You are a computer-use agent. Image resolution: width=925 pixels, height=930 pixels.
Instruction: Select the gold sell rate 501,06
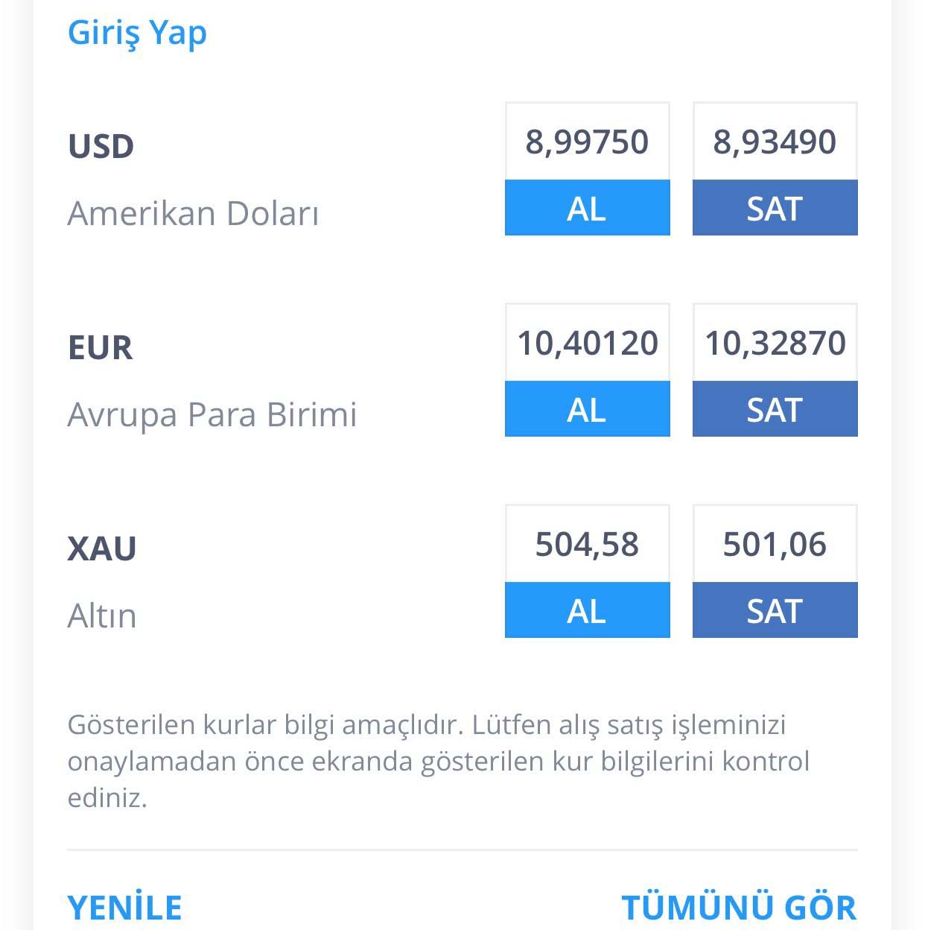(x=775, y=544)
